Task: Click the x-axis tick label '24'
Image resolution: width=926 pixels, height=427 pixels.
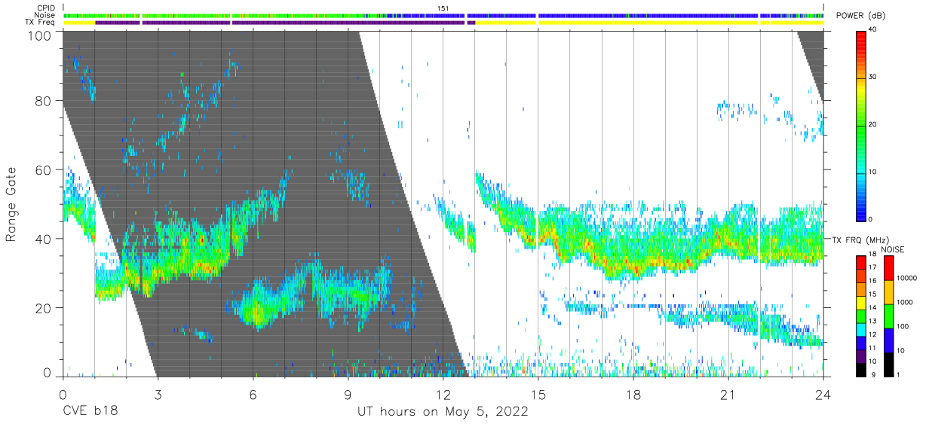Action: (x=823, y=393)
